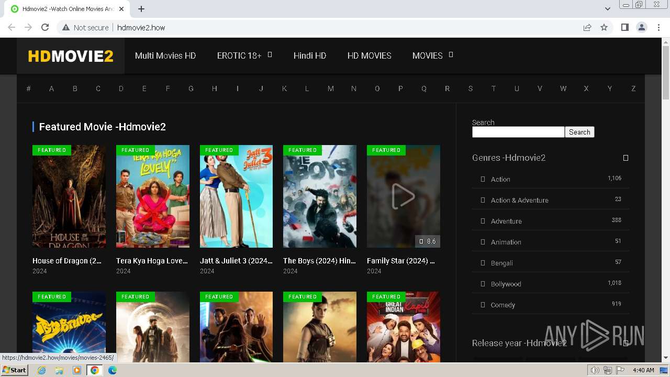Image resolution: width=670 pixels, height=377 pixels.
Task: Click the taskbar clock 4:40 AM
Action: (643, 370)
